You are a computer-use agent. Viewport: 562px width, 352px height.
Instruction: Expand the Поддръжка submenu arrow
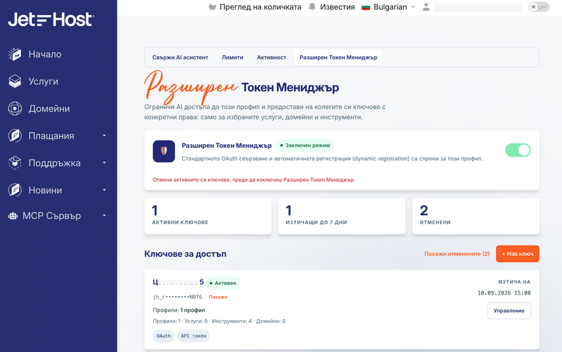point(104,163)
